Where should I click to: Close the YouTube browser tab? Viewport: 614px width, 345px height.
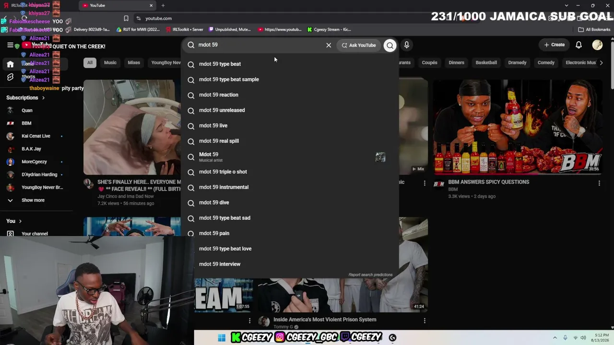tap(151, 5)
